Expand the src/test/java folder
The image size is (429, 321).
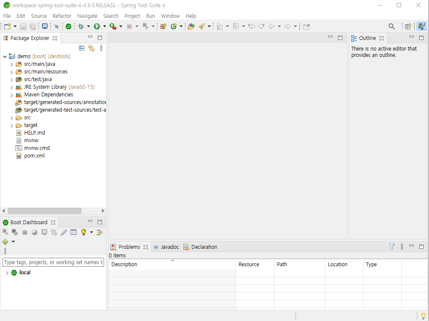click(11, 80)
